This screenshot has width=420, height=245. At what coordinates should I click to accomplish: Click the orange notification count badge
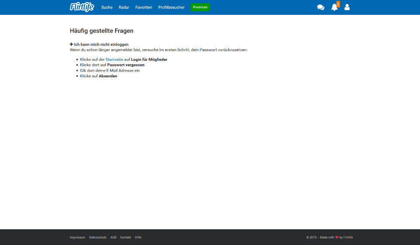click(338, 4)
